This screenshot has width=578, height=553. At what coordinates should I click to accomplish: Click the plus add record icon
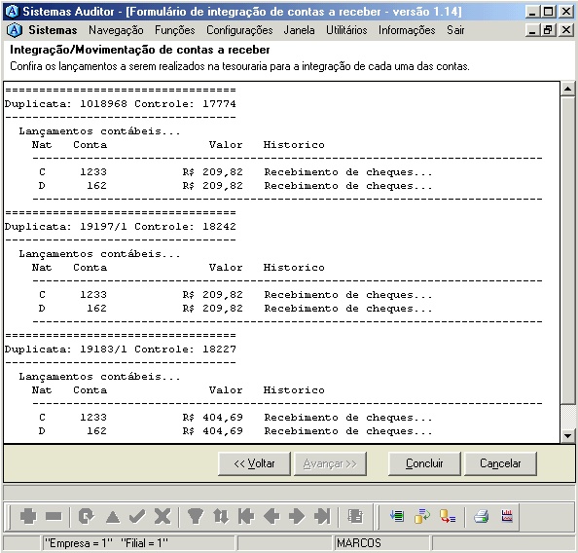[x=28, y=516]
